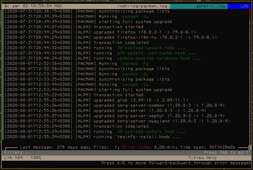Select the LOG view indicator
This screenshot has width=253, height=170.
coord(245,6)
